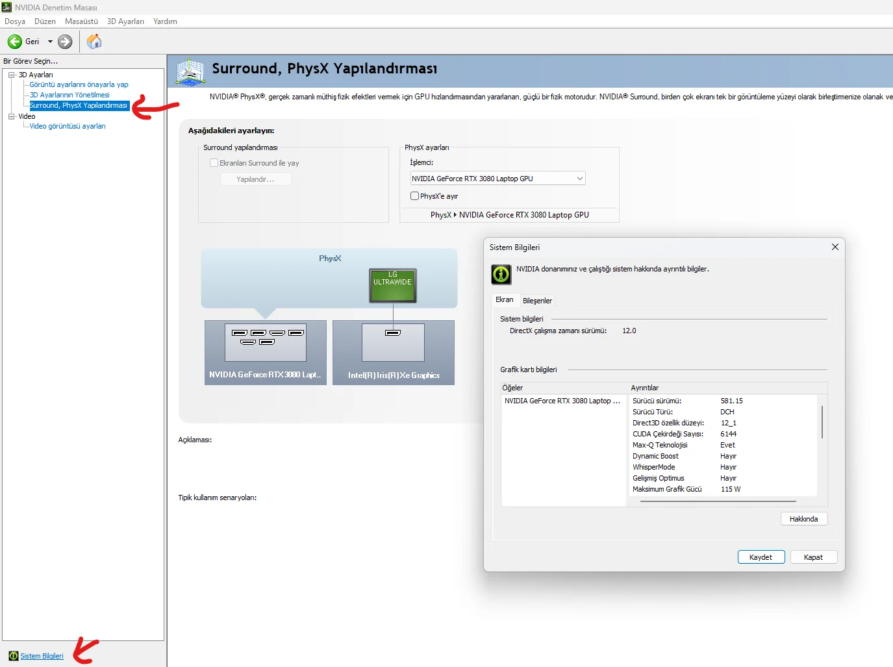The image size is (893, 667).
Task: Click the NVIDIA GeForce RTX 3080 ports diagram
Action: pos(266,342)
